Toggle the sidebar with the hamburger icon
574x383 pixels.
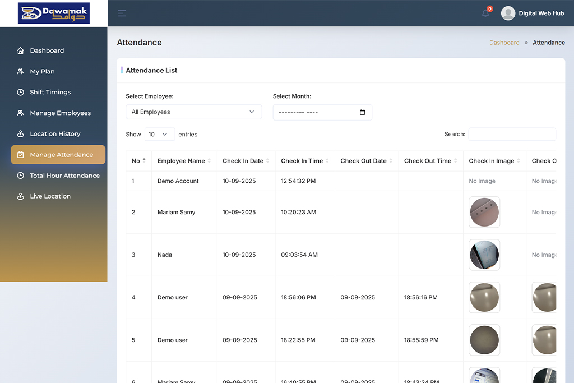click(122, 13)
